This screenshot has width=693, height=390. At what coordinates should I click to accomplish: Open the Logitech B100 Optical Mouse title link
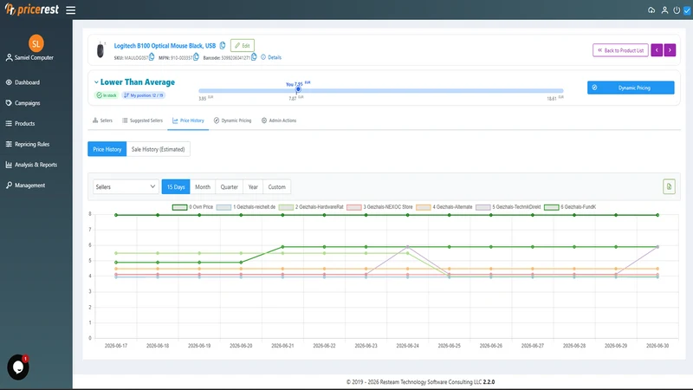pos(165,46)
